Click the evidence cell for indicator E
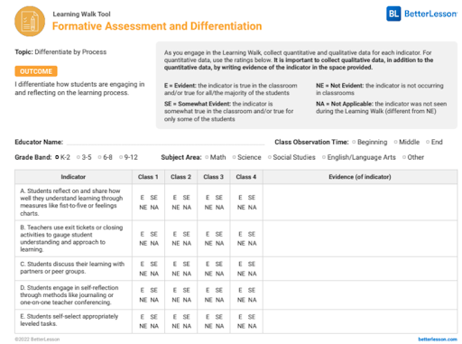 point(360,321)
